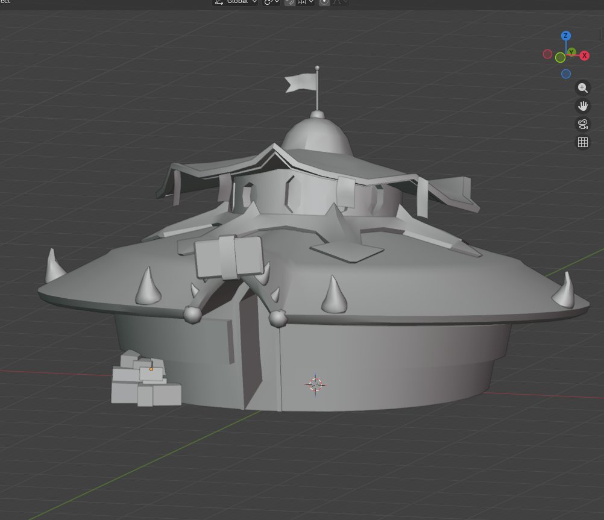The height and width of the screenshot is (520, 604).
Task: Click the blue Z axis on the gizmo
Action: [565, 36]
